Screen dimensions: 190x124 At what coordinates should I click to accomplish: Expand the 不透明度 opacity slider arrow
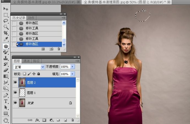[x=72, y=67]
